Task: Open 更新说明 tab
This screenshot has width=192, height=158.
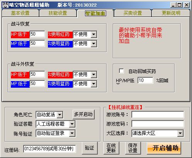Action: 171,13
